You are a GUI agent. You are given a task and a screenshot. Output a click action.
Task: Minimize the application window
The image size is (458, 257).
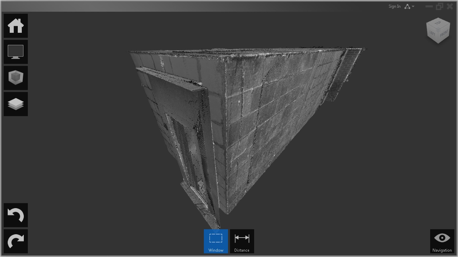(429, 6)
